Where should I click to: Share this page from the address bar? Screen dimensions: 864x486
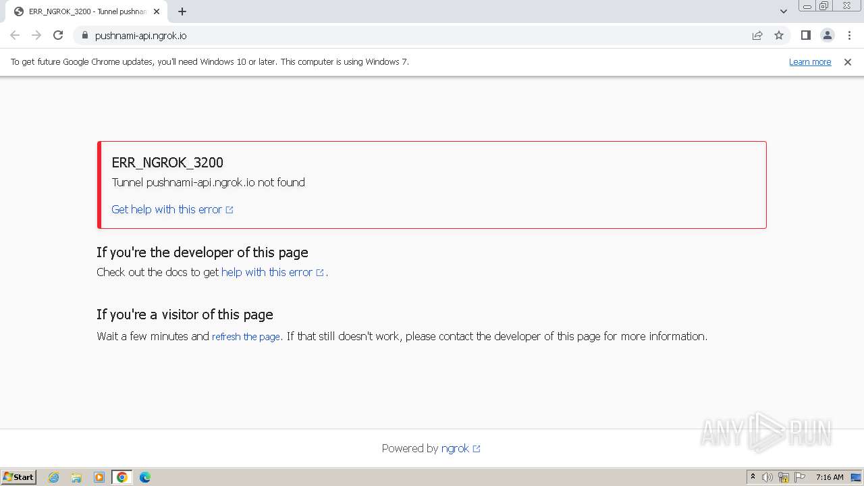coord(757,35)
